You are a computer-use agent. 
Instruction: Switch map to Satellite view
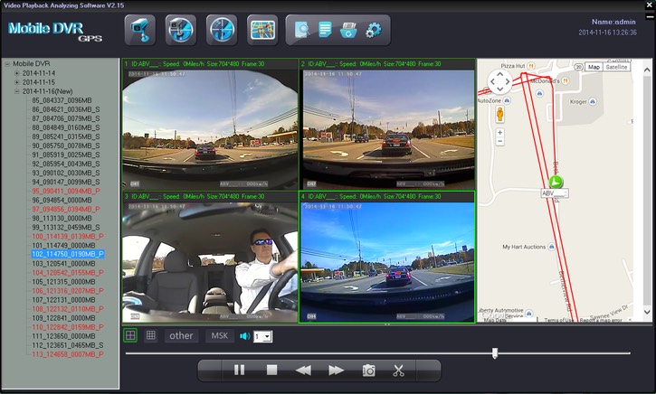[616, 67]
